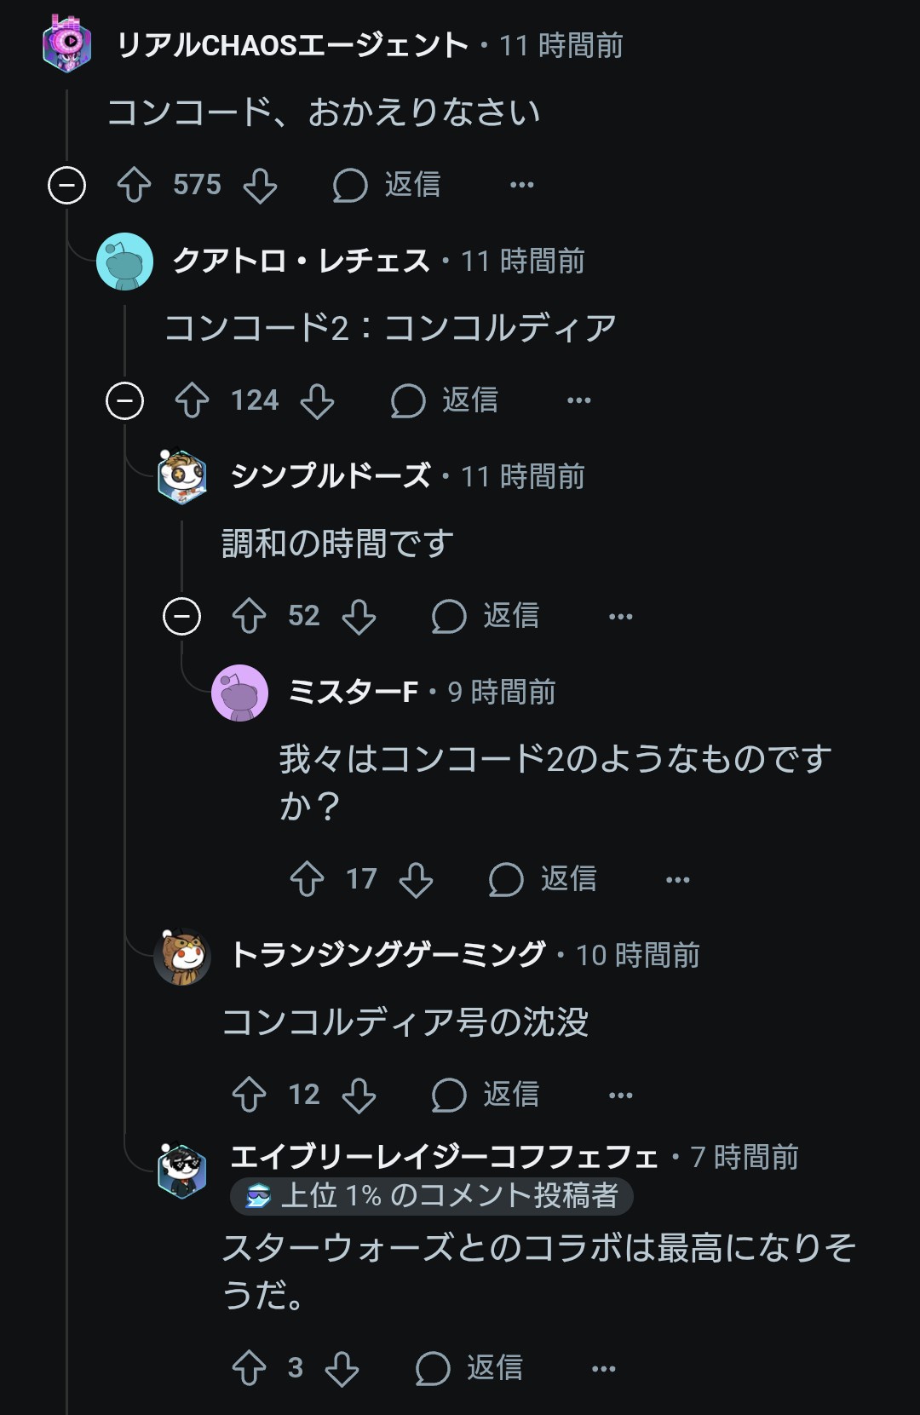Collapse the クアトロ・レチェス reply thread
Image resolution: width=920 pixels, height=1415 pixels.
point(124,400)
